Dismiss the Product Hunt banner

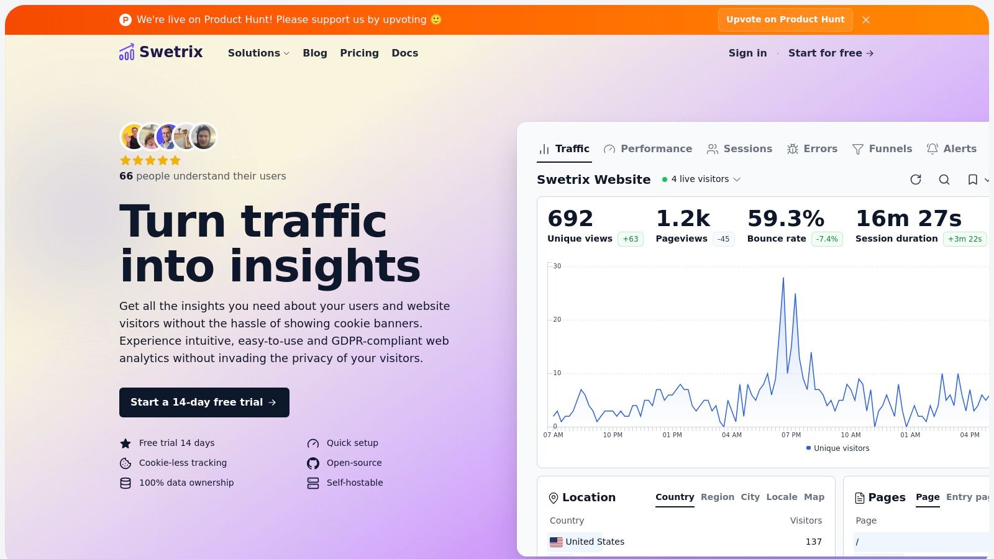(x=866, y=20)
